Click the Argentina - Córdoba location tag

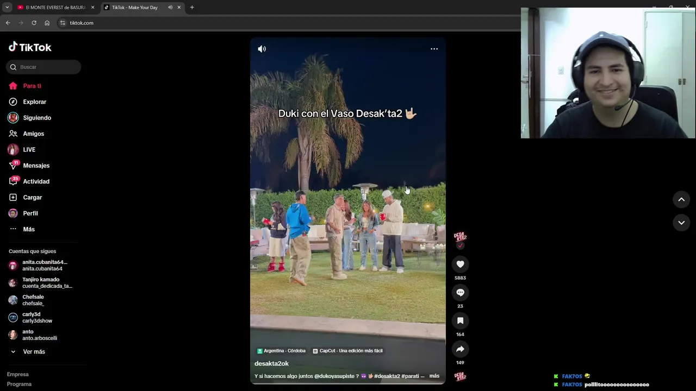tap(281, 351)
